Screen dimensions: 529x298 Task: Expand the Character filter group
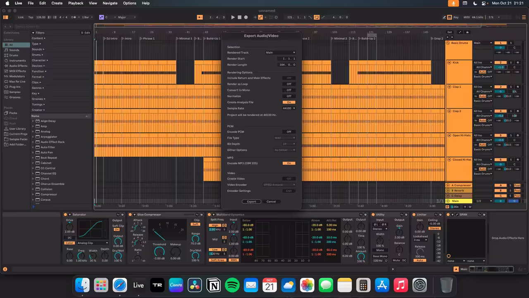pos(39,60)
